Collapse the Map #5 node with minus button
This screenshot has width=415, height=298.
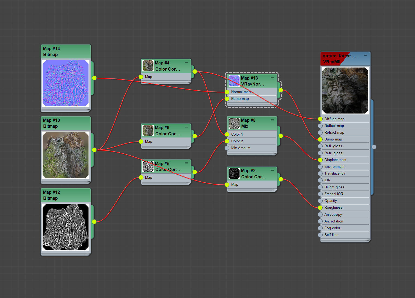tap(186, 163)
